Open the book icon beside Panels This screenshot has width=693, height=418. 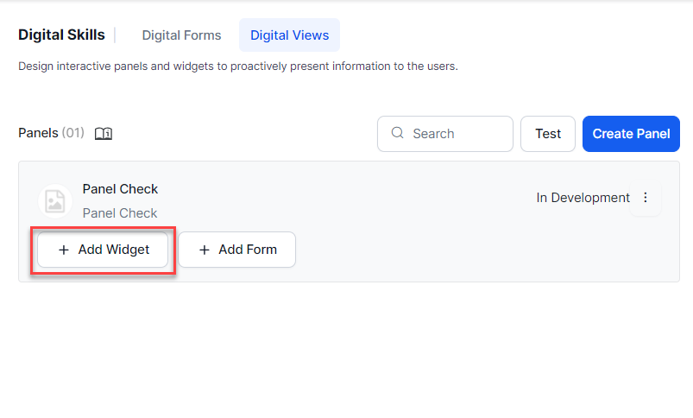click(104, 134)
